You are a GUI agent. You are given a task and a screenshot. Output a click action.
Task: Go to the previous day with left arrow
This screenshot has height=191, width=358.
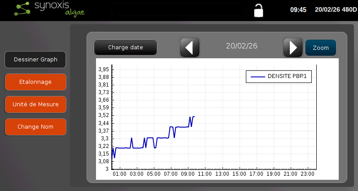(189, 47)
